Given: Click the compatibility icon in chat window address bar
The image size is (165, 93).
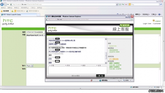Looking at the screenshot, I should pos(132,19).
